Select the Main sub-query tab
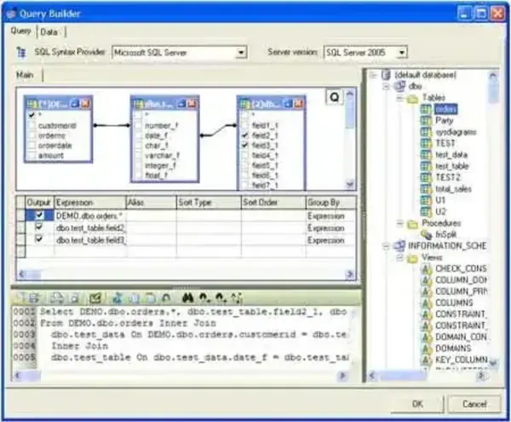Viewport: 511px width, 422px height. click(25, 75)
